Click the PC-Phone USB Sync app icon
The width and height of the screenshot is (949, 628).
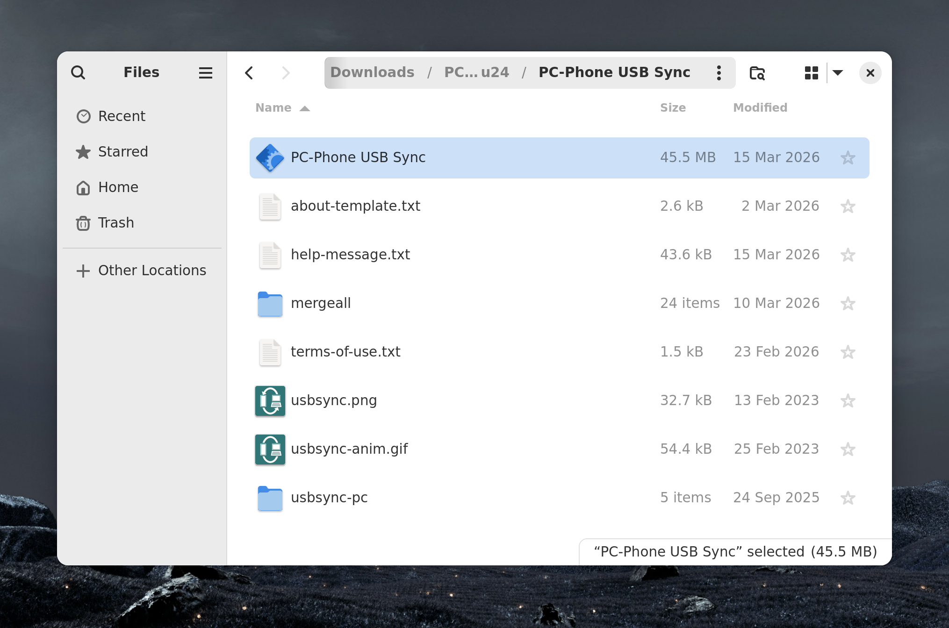point(270,158)
